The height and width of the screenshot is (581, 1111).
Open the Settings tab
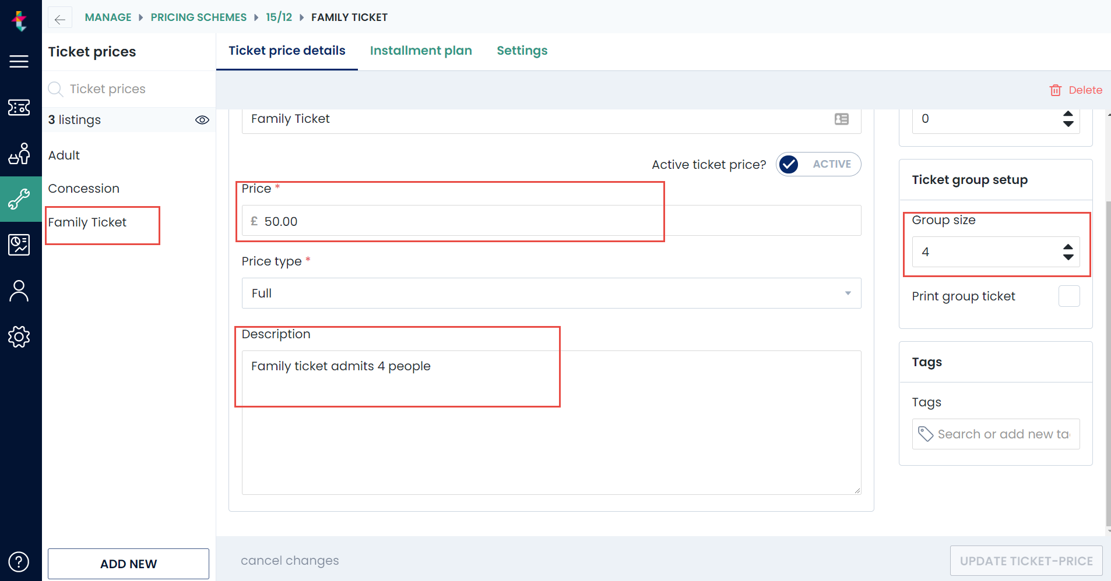[522, 51]
